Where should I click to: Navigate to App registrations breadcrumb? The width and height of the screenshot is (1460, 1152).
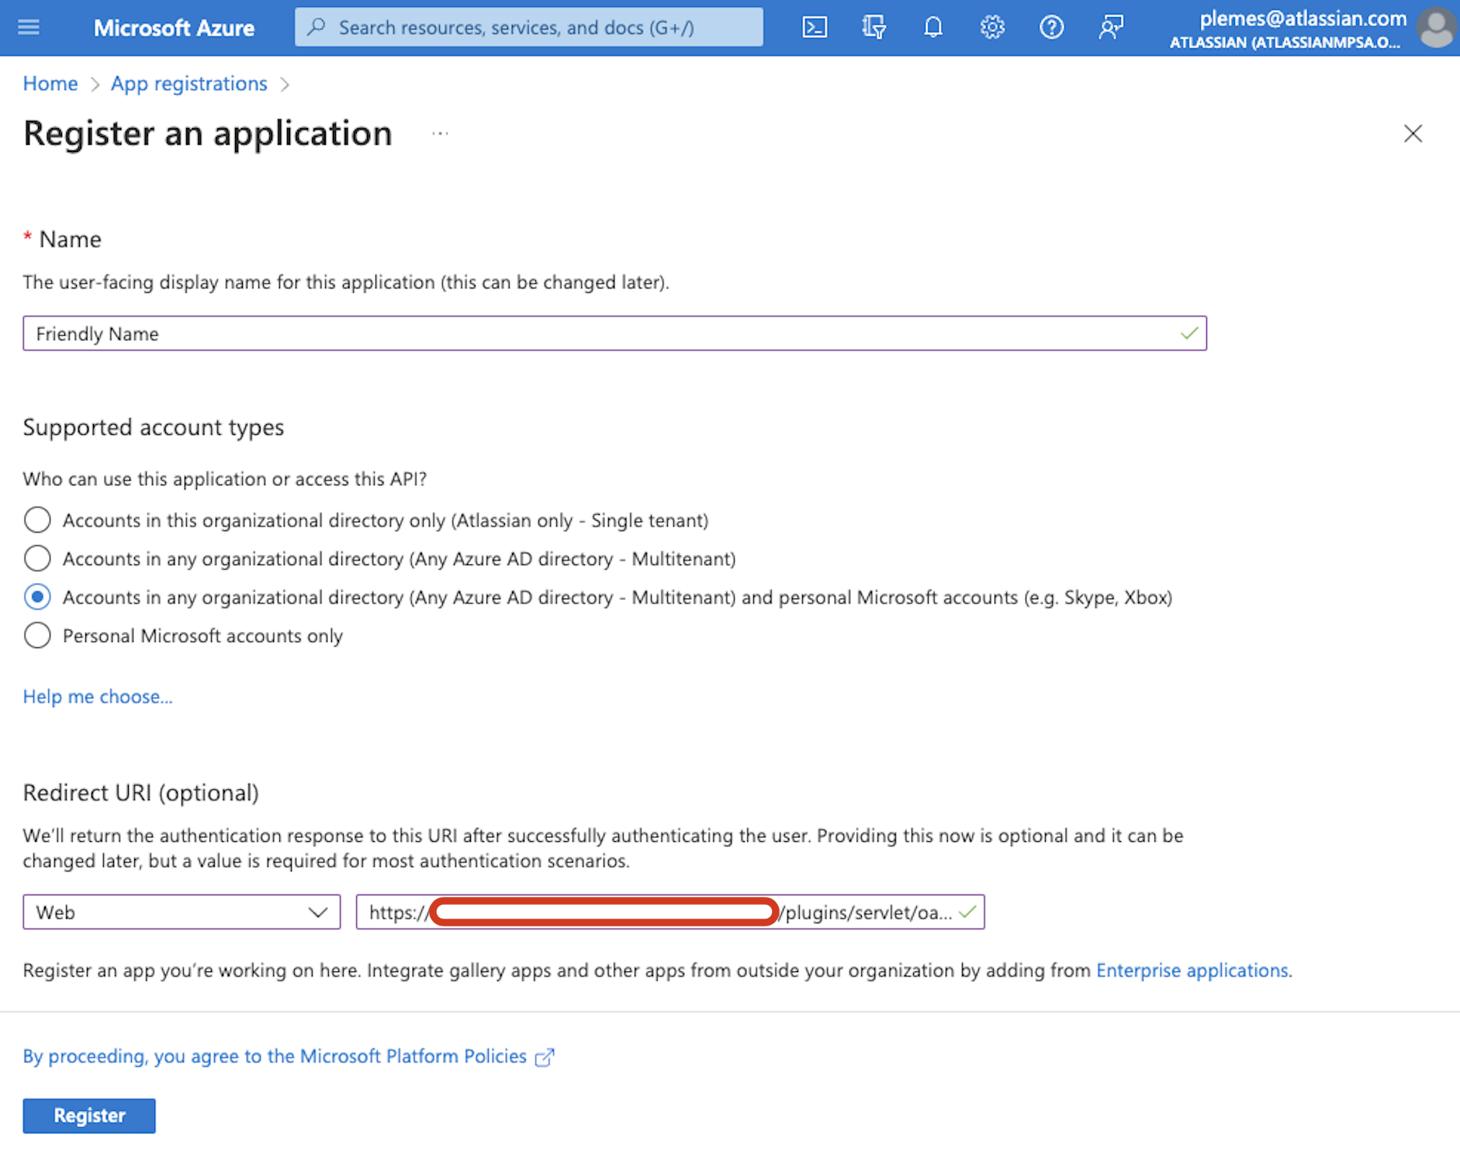[x=189, y=84]
